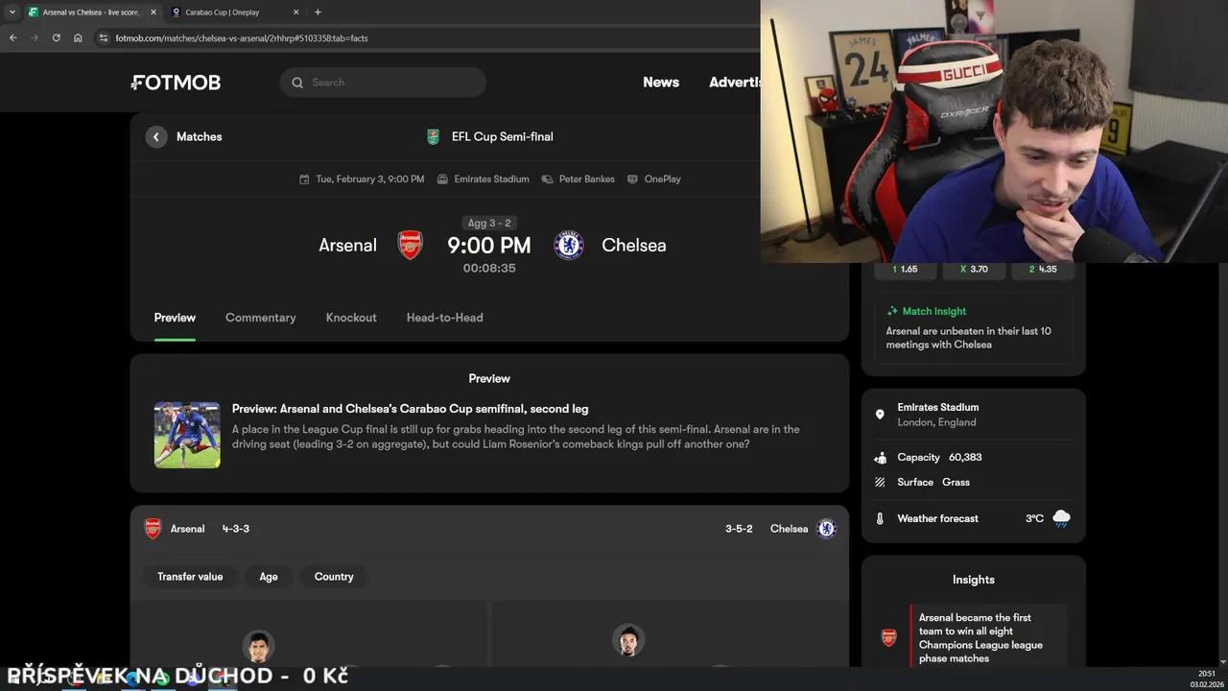Click the Match Insight sparkle icon
The image size is (1228, 691).
coord(892,312)
